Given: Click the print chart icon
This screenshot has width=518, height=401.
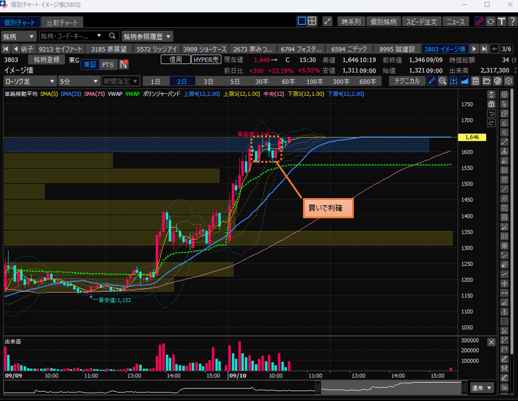Looking at the screenshot, I should click(x=497, y=81).
